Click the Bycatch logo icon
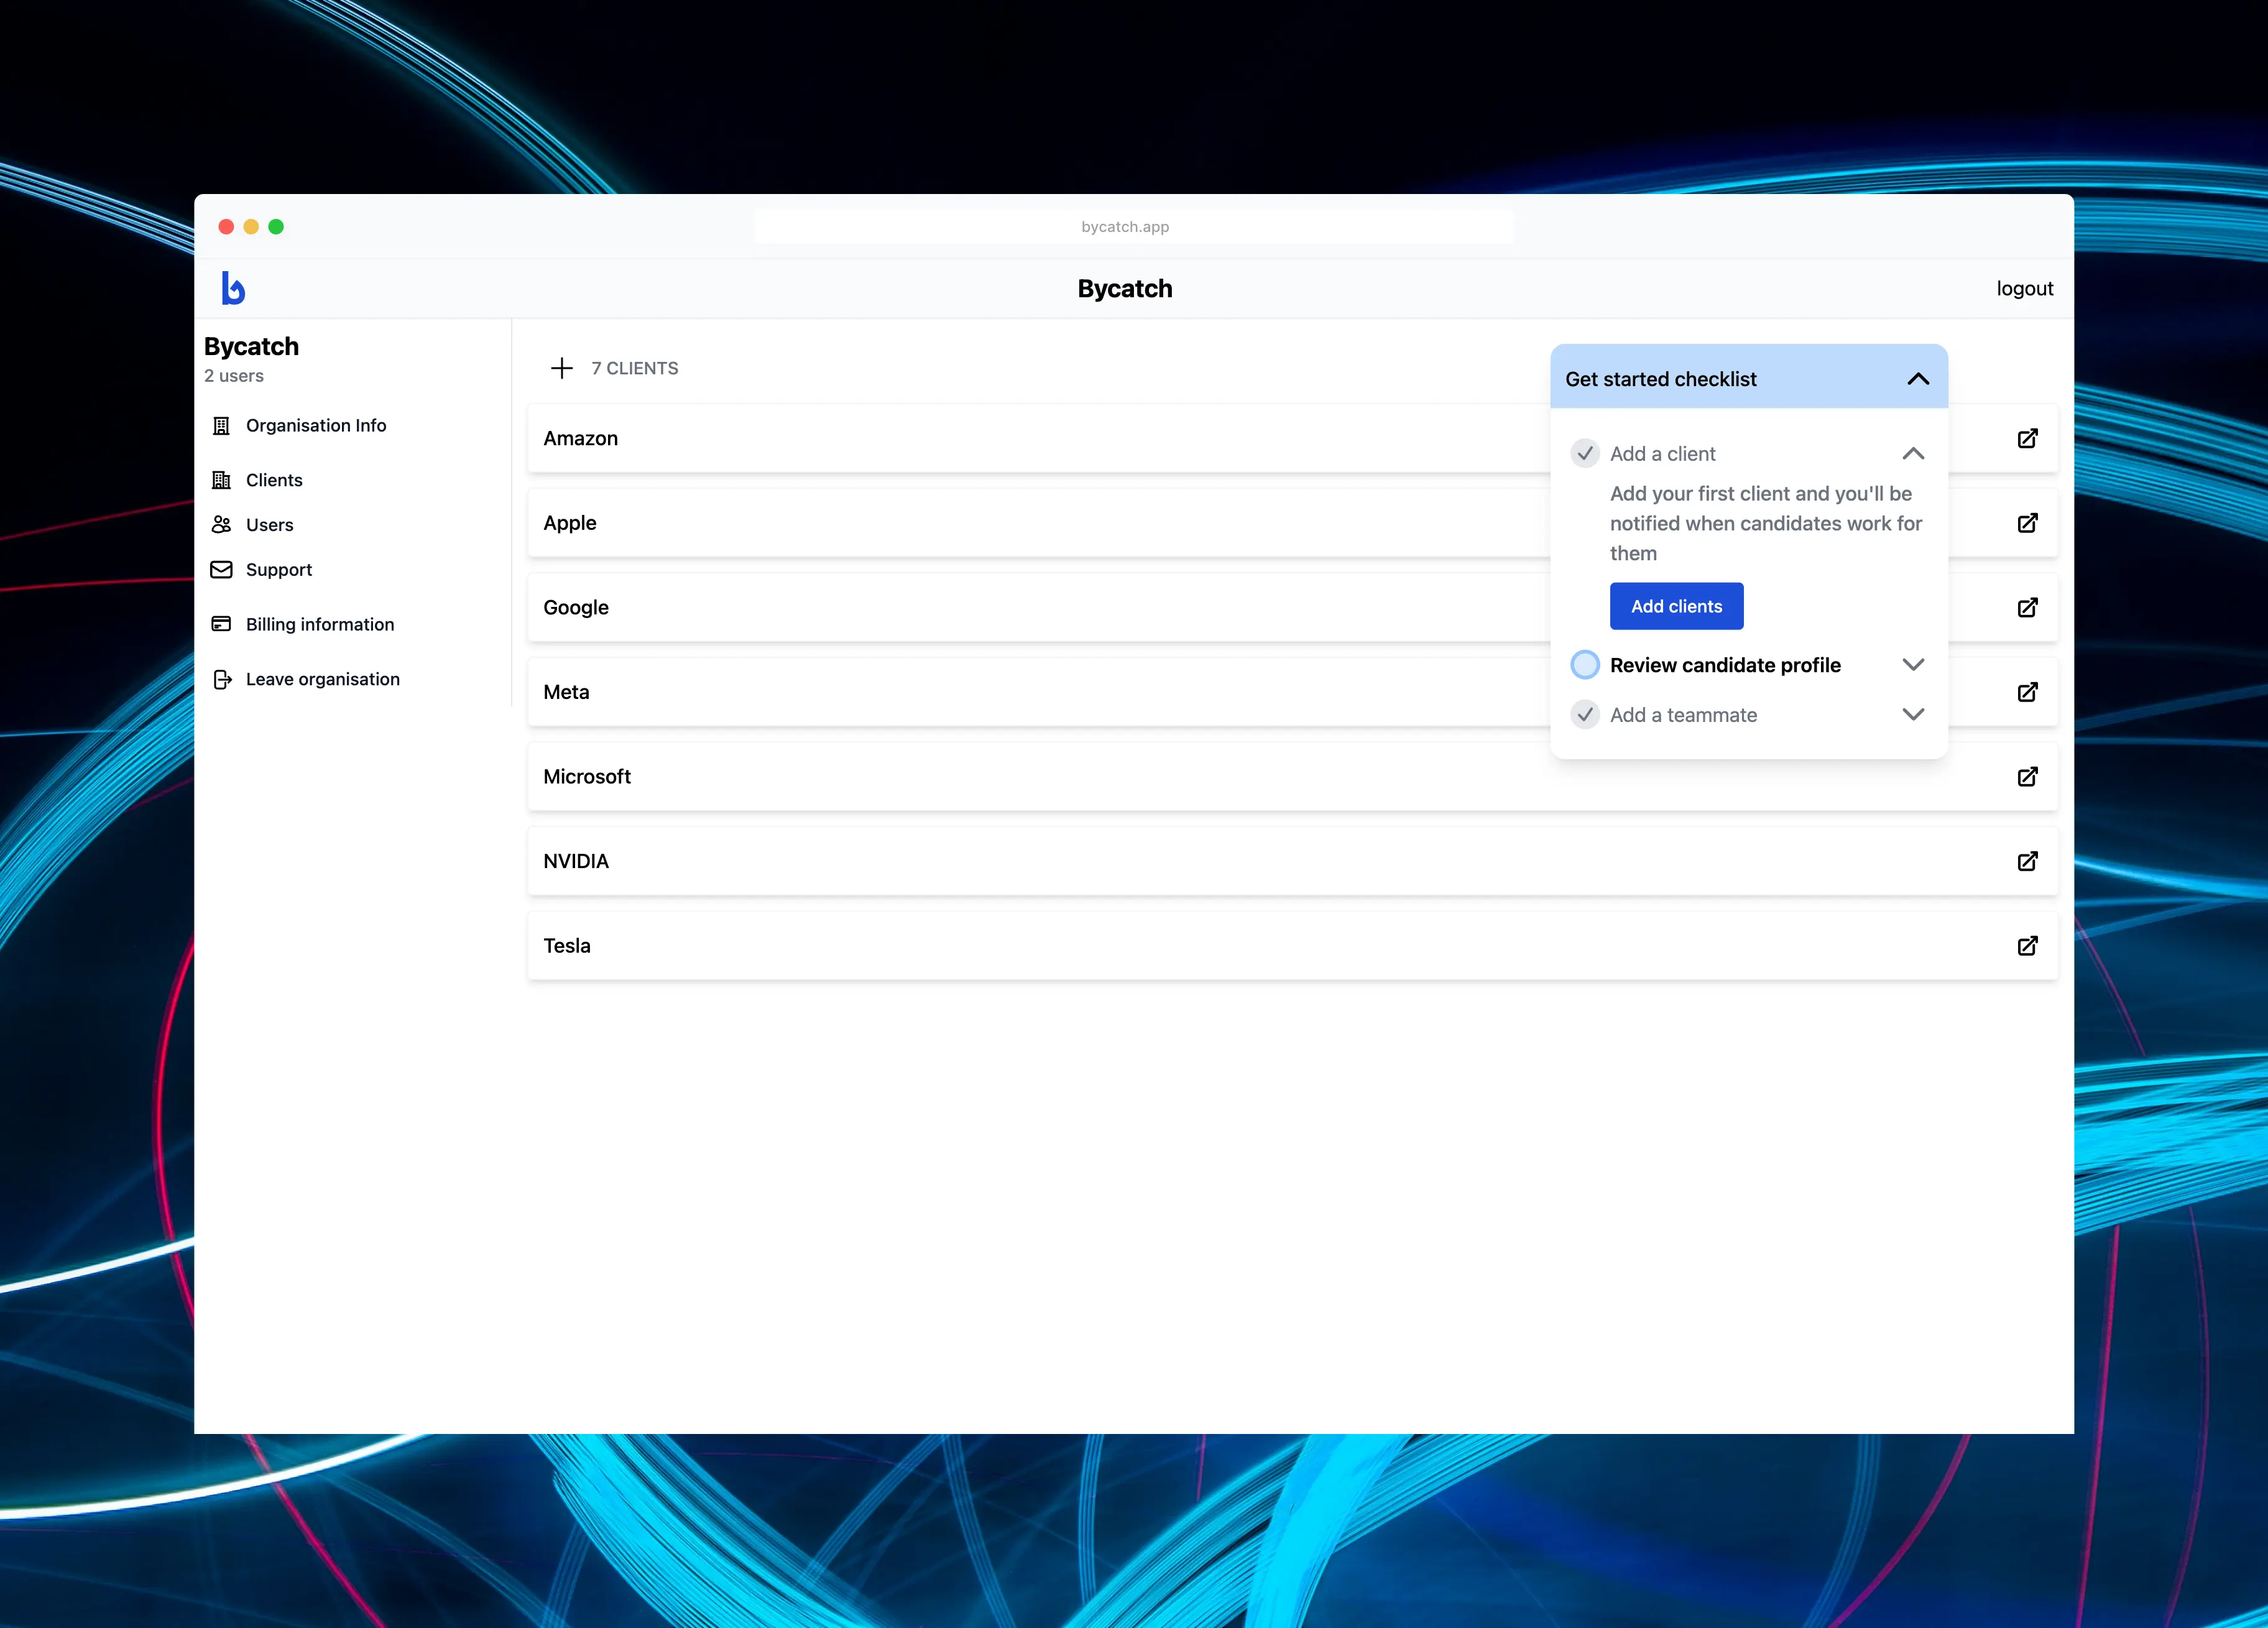2268x1628 pixels. 233,288
